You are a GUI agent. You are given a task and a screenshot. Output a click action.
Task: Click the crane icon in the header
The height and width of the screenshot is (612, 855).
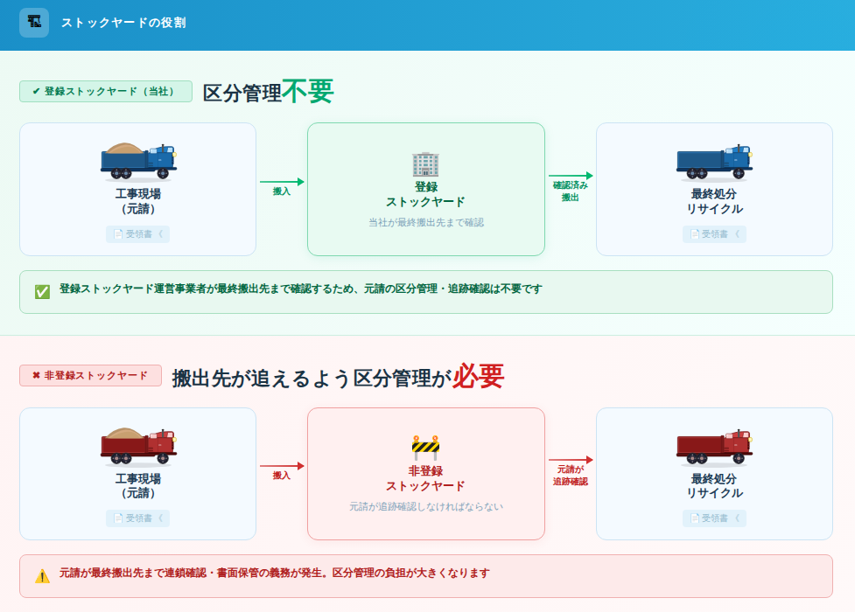[34, 22]
